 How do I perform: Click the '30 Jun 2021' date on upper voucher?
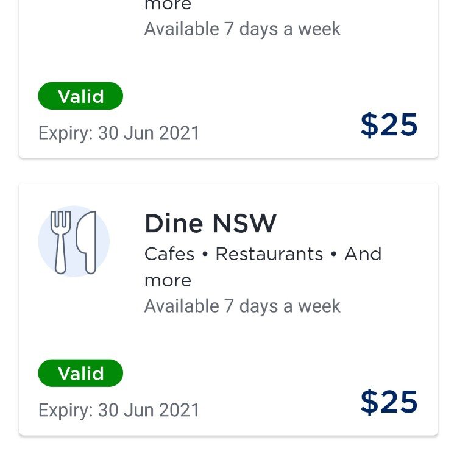click(x=149, y=133)
